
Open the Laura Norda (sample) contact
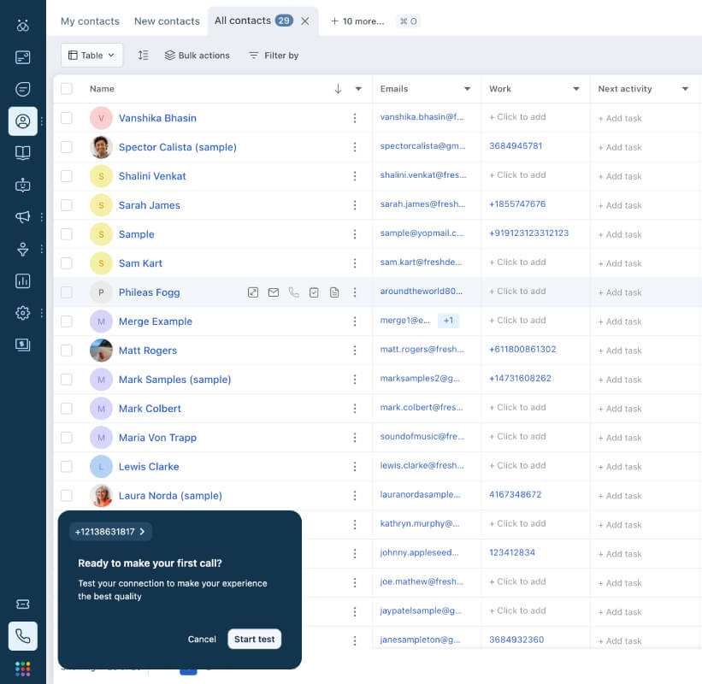click(170, 496)
